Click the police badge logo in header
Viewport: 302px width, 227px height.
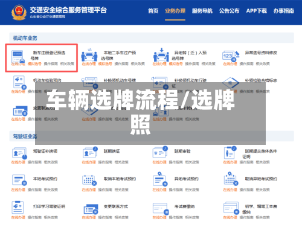tap(19, 13)
